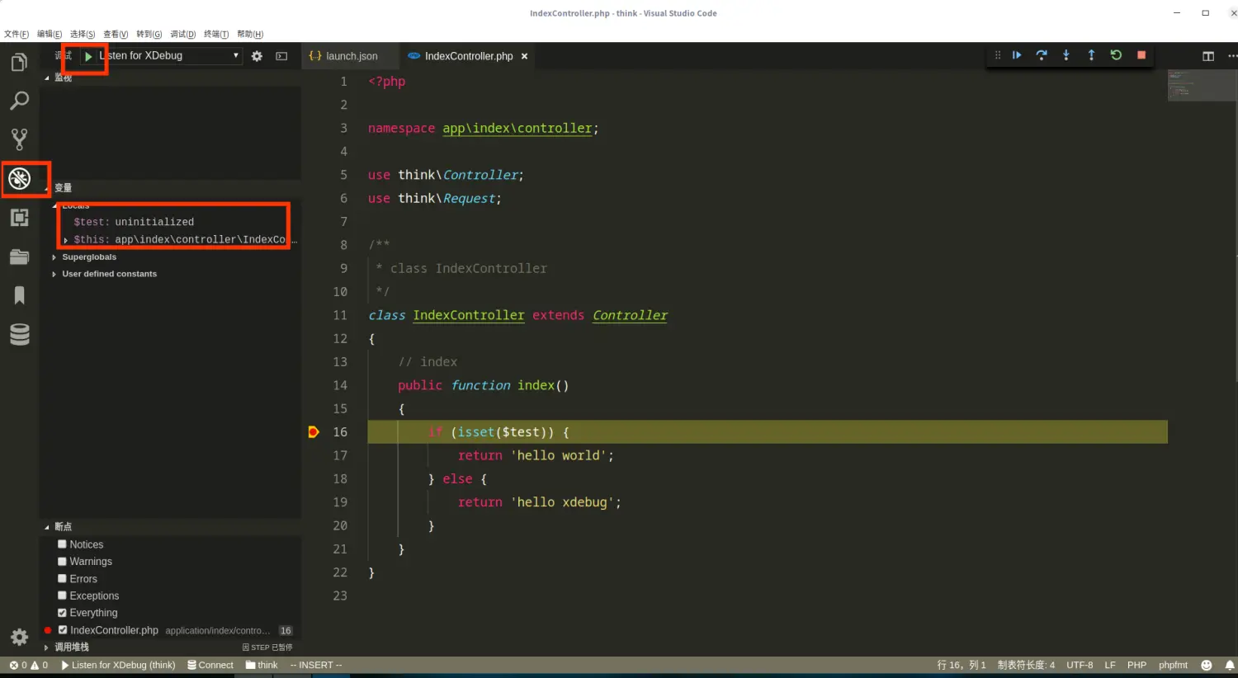
Task: Disable the IndexController.php line 16 breakpoint
Action: (x=63, y=630)
